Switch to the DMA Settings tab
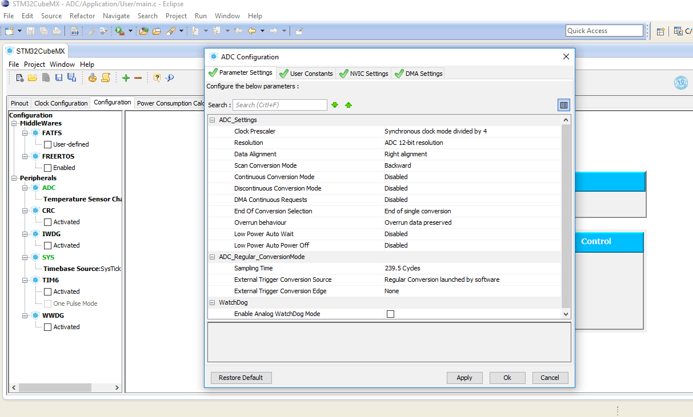The width and height of the screenshot is (693, 417). click(x=418, y=74)
